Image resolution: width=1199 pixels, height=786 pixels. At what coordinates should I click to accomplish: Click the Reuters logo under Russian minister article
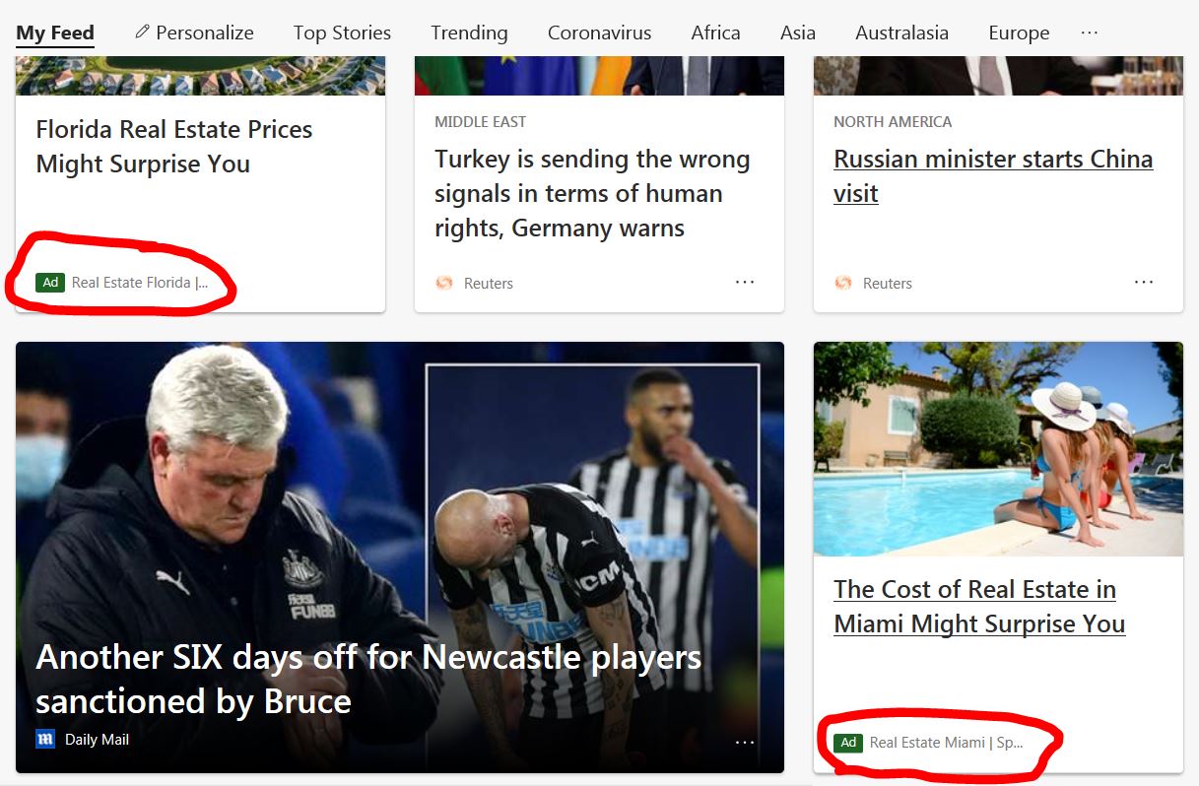(x=842, y=283)
